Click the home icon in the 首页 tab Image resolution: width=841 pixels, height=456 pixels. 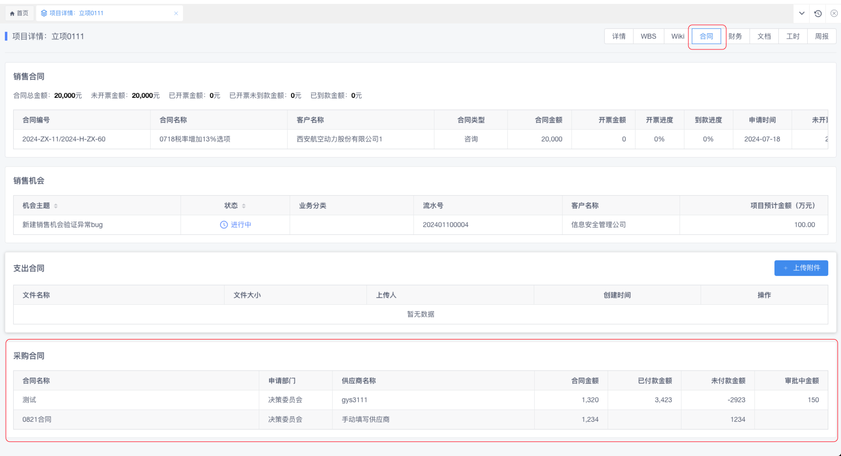pos(12,13)
